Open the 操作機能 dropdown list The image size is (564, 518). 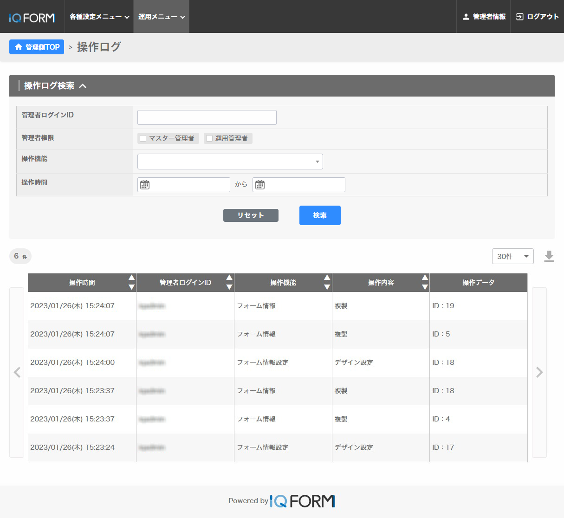pos(230,162)
